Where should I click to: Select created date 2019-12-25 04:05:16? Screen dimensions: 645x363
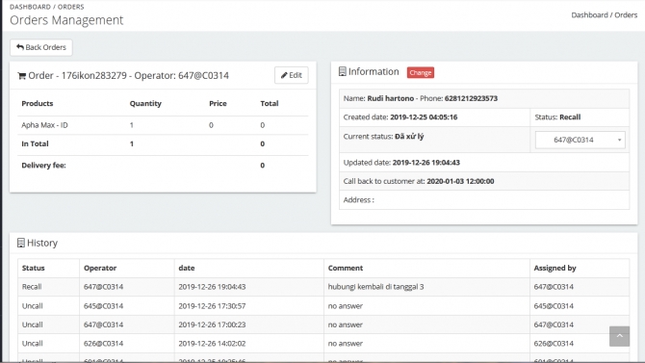pos(424,117)
